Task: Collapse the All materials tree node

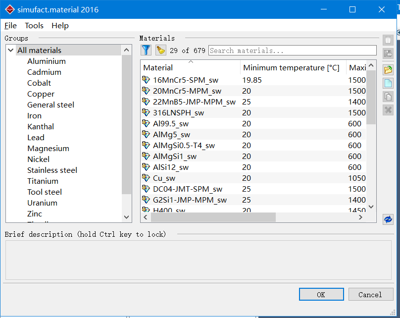Action: coord(11,50)
